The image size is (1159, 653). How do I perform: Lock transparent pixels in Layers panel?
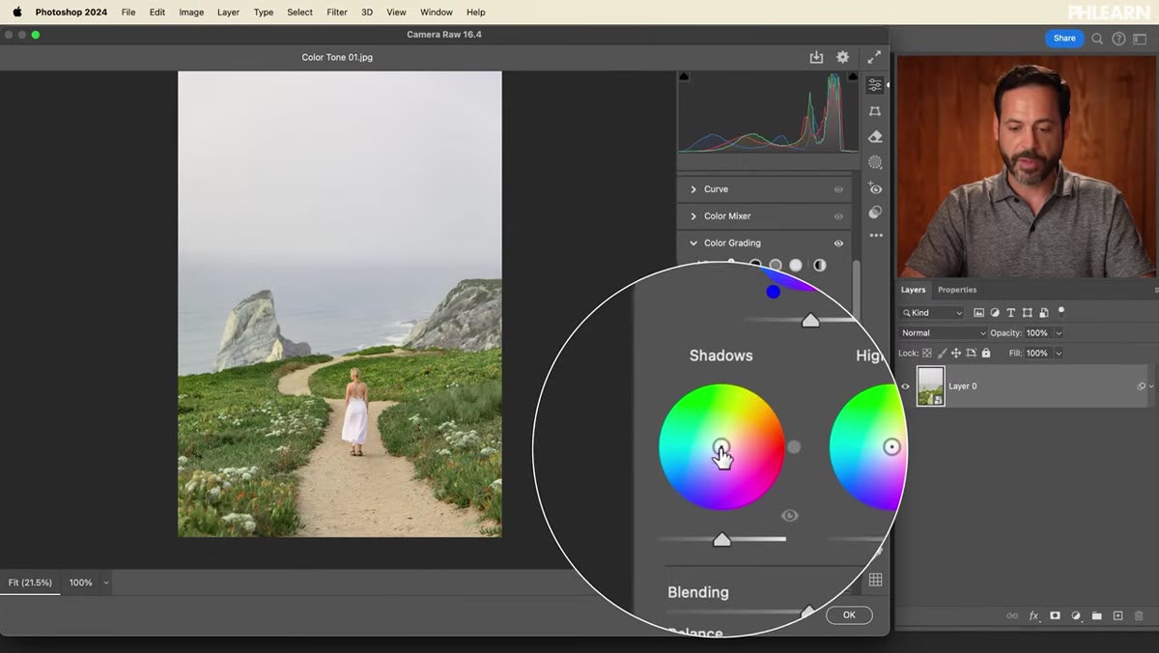click(927, 354)
